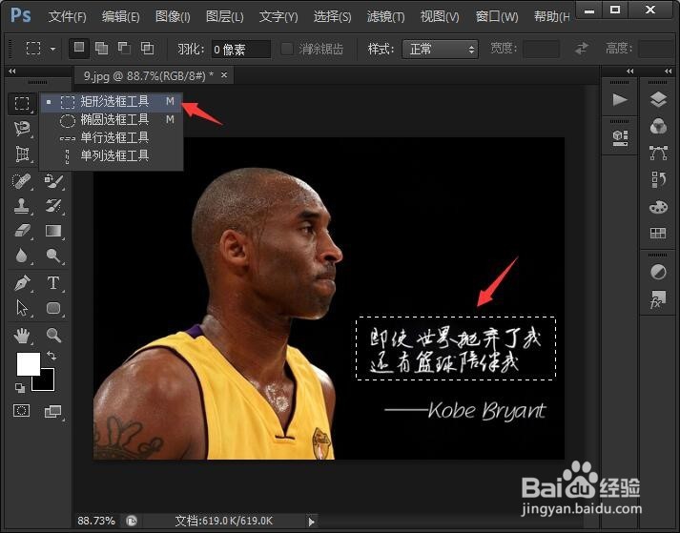Viewport: 680px width, 533px height.
Task: Open the 窗口(W) menu
Action: tap(497, 16)
